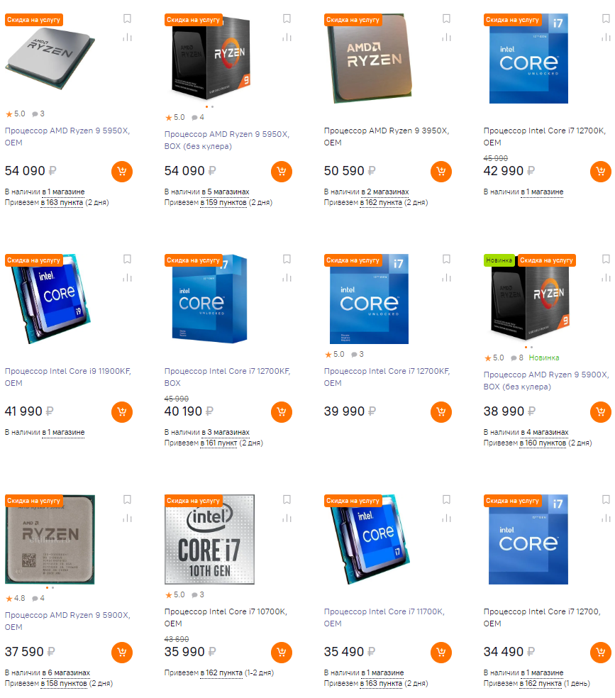The image size is (615, 698).
Task: Add Core i7 12700 OEM to cart
Action: (x=601, y=652)
